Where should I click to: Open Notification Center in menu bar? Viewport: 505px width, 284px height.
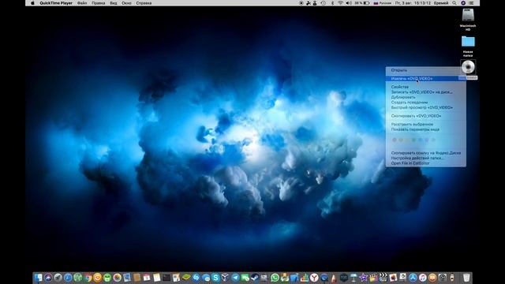click(x=472, y=3)
